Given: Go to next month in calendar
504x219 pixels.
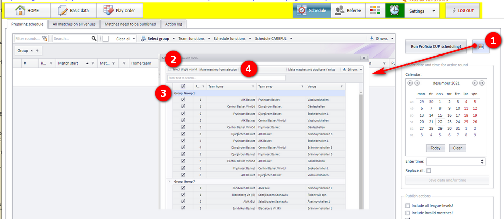Looking at the screenshot, I should (x=475, y=83).
